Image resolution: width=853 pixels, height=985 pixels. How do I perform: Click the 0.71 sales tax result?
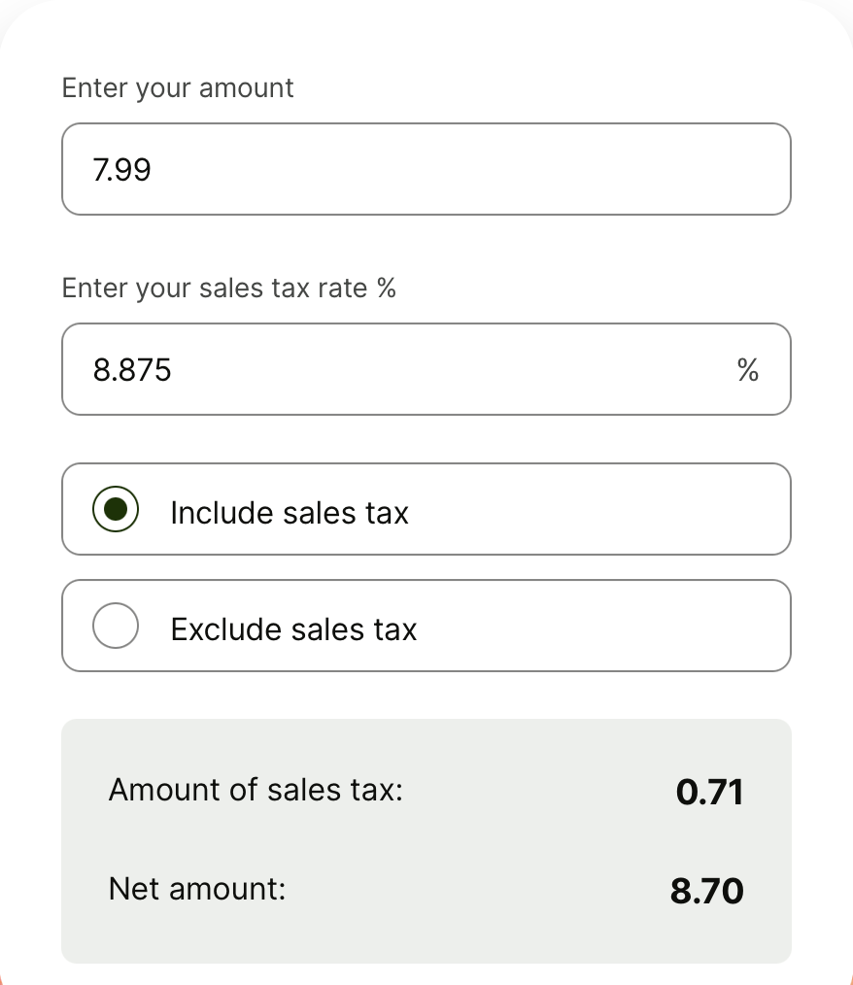tap(709, 793)
